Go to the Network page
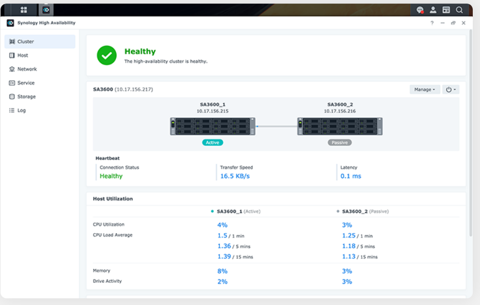The image size is (480, 305). 40,69
